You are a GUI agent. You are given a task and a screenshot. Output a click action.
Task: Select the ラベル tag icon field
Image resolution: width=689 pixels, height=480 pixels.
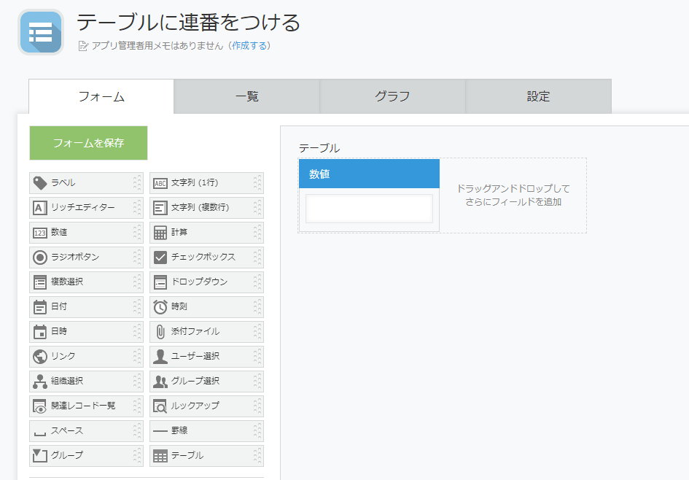coord(40,183)
